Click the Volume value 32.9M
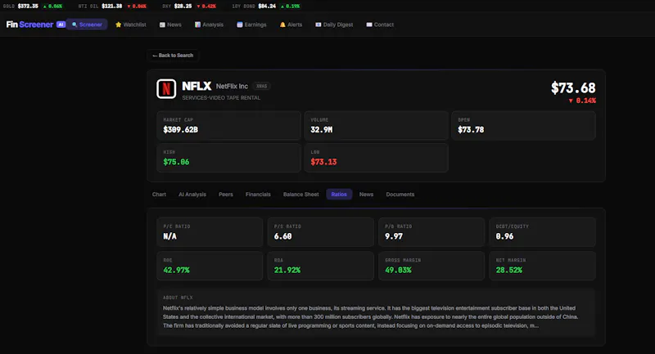Viewport: 655px width, 354px height. click(x=321, y=130)
